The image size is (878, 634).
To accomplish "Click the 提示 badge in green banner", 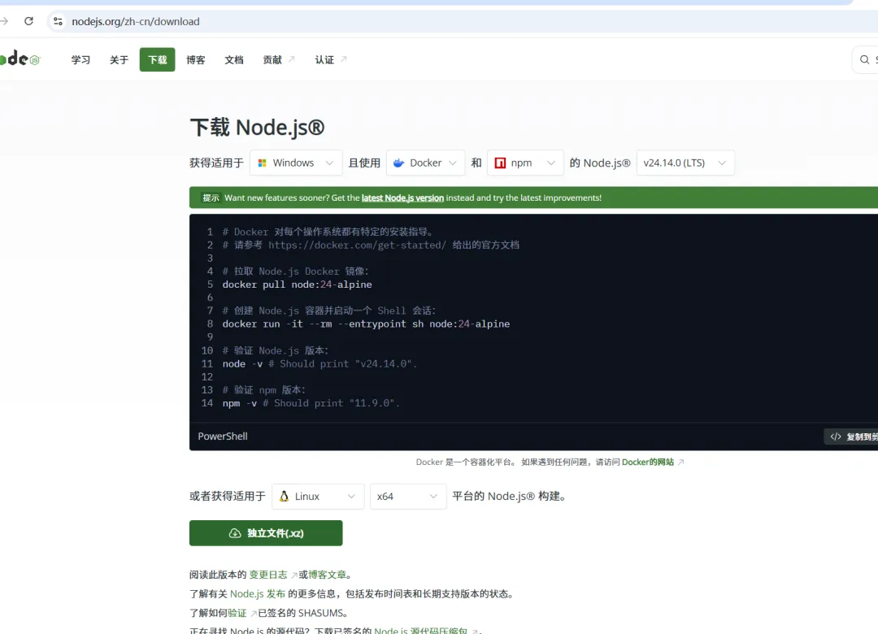I will [x=211, y=198].
